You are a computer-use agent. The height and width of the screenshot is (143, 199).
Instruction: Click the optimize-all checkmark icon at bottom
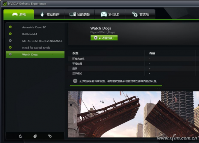point(35,136)
